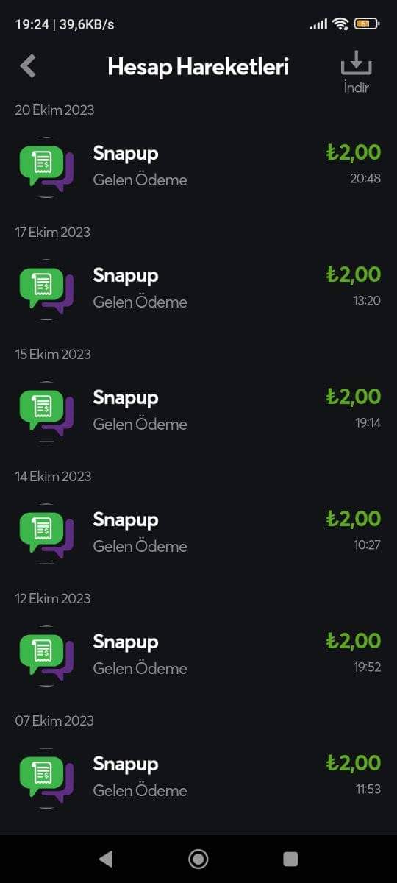Tap the receipt icon for 14 Ekim 2023 payment
The height and width of the screenshot is (883, 397).
[x=47, y=533]
